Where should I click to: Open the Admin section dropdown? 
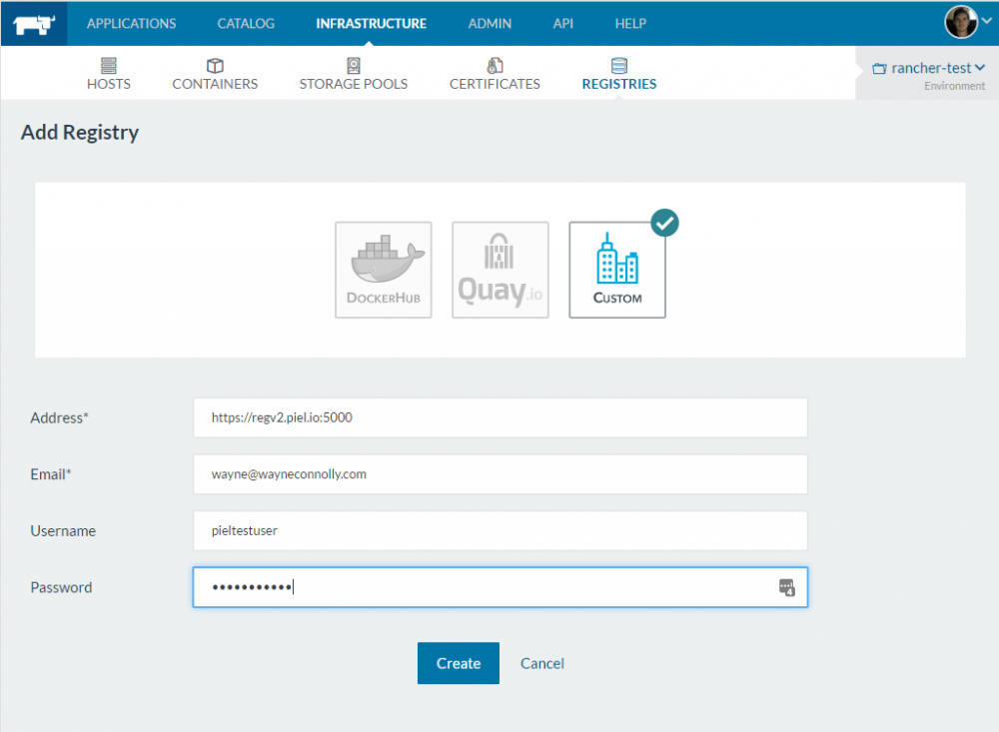click(490, 23)
